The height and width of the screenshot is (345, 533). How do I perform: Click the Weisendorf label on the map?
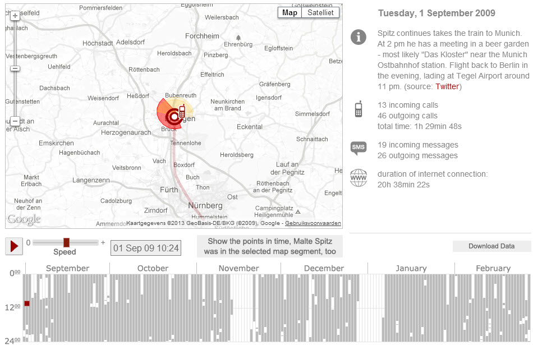(x=103, y=98)
